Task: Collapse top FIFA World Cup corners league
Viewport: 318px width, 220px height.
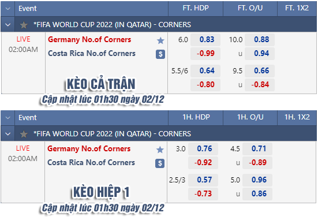Action: [x=8, y=25]
